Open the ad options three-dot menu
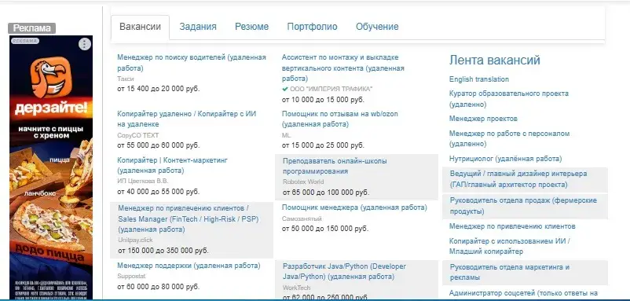Viewport: 630px width, 301px height. 84,44
